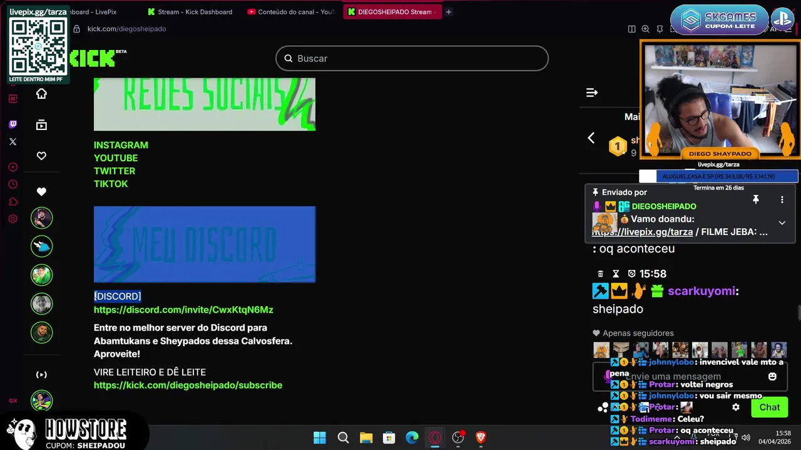Open File Explorer from taskbar
This screenshot has height=450, width=801.
point(366,437)
